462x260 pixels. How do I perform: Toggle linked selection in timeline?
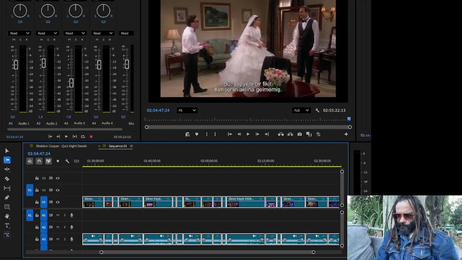48,161
